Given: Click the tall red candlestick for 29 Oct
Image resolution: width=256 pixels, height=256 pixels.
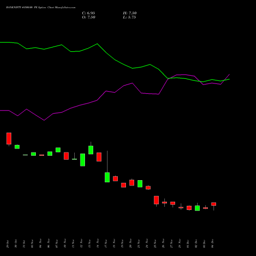Looking at the screenshot, I should [x=9, y=138].
